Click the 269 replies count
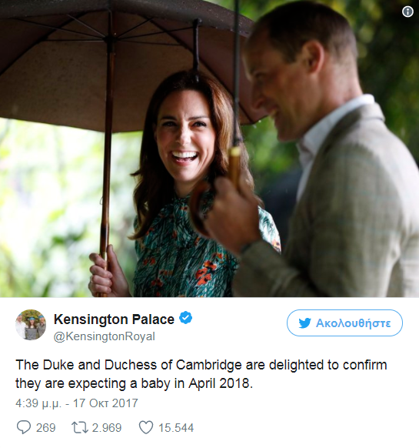Viewport: 419px width, 448px height. coord(45,428)
